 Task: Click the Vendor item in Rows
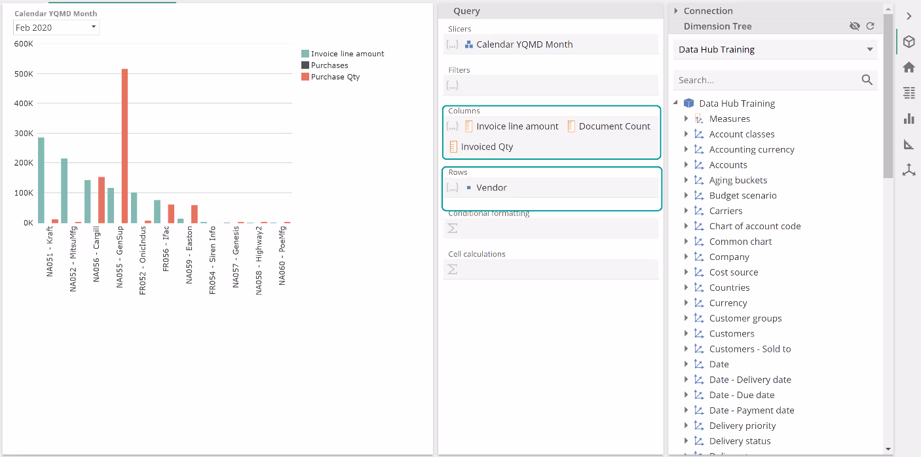click(491, 187)
